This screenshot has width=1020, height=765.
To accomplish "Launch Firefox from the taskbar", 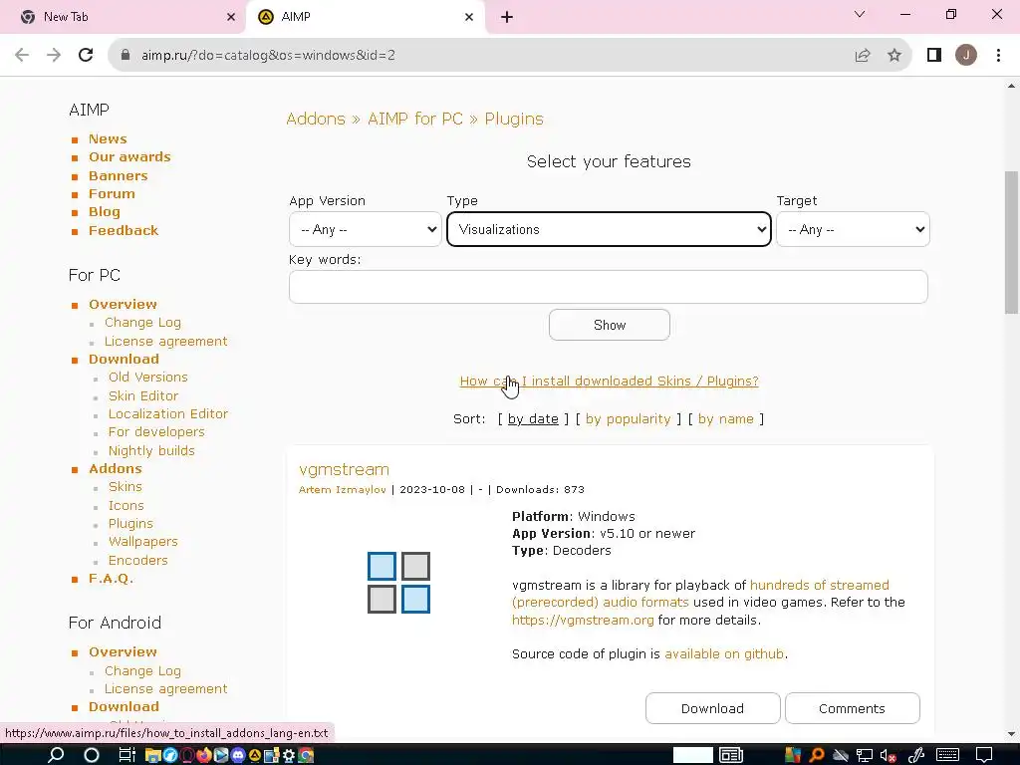I will (x=203, y=755).
